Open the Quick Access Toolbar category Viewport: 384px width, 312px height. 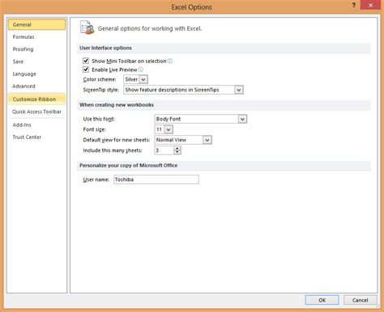[x=36, y=112]
